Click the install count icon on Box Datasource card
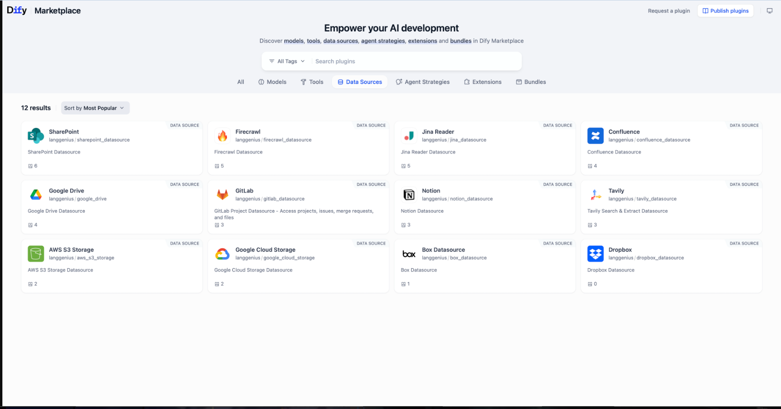The width and height of the screenshot is (781, 409). 403,284
